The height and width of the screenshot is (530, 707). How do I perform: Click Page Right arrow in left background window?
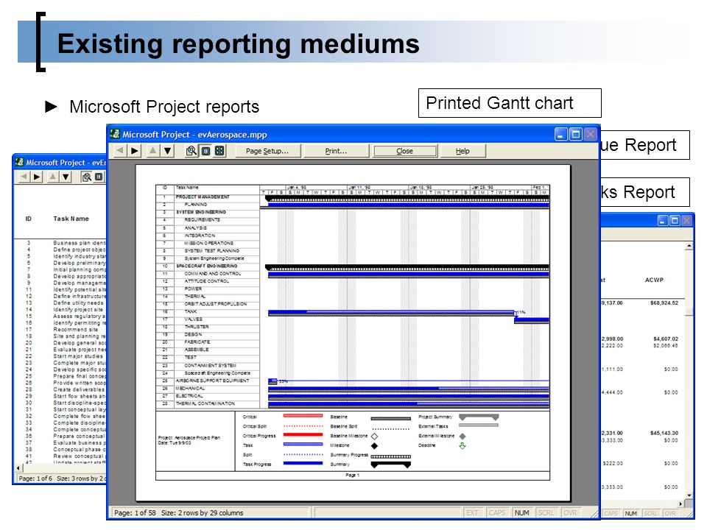pos(37,177)
